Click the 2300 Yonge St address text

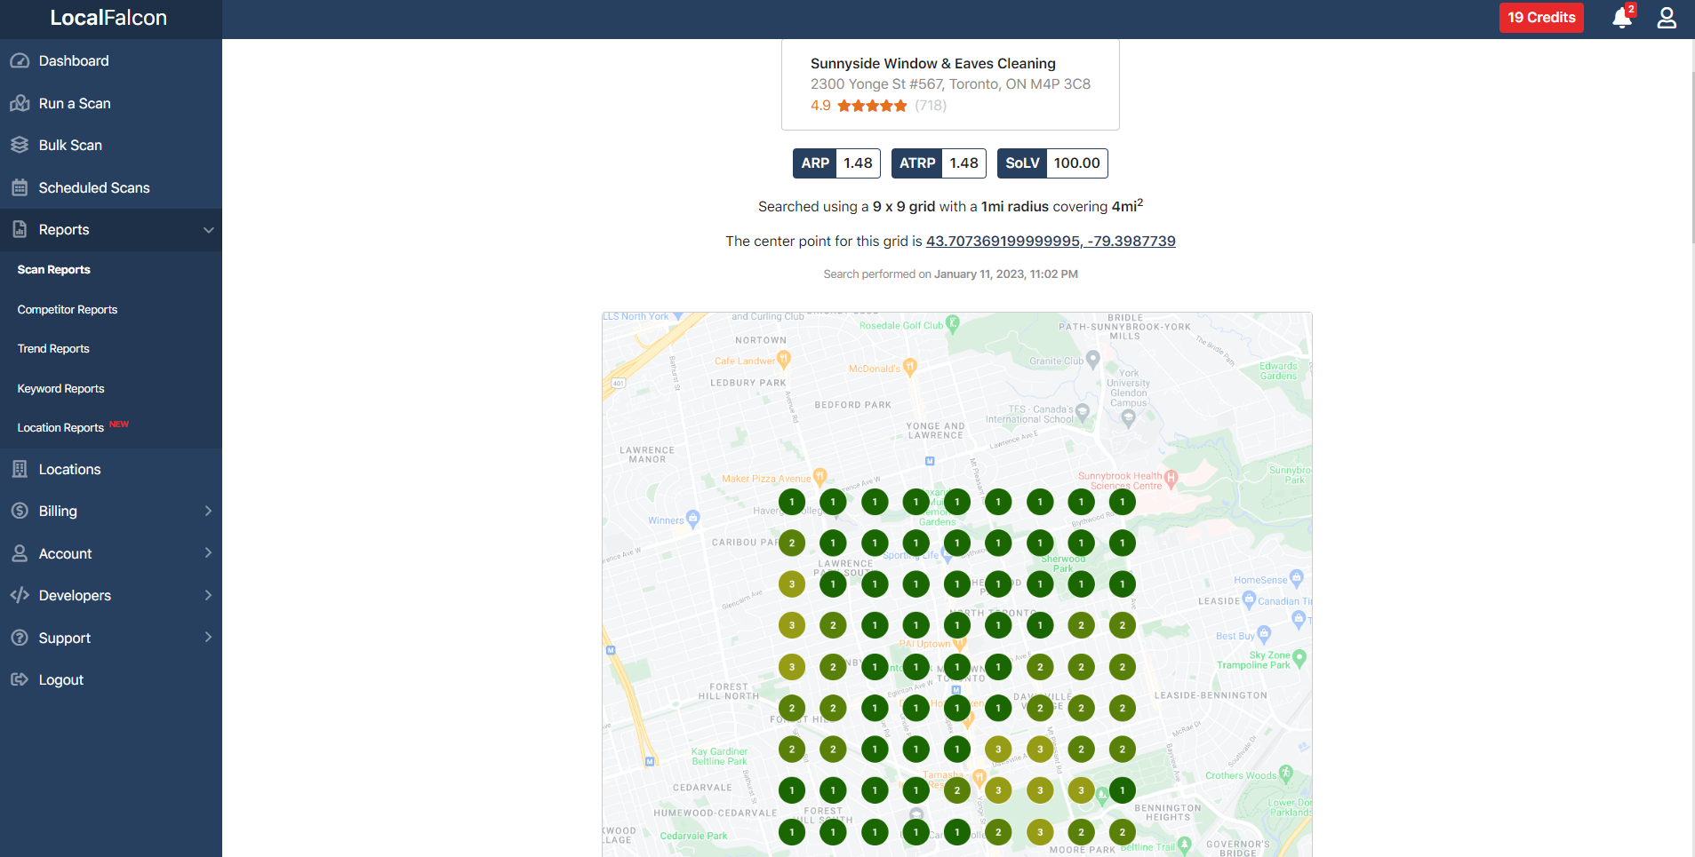(950, 84)
